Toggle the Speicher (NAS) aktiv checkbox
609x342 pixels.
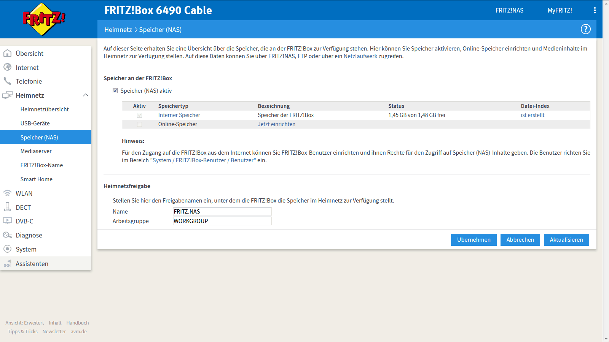pyautogui.click(x=115, y=91)
